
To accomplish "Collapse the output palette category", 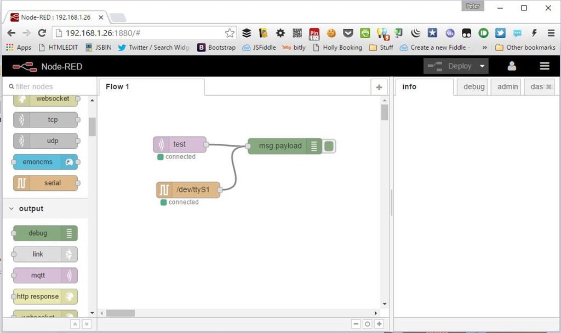I will [x=12, y=209].
